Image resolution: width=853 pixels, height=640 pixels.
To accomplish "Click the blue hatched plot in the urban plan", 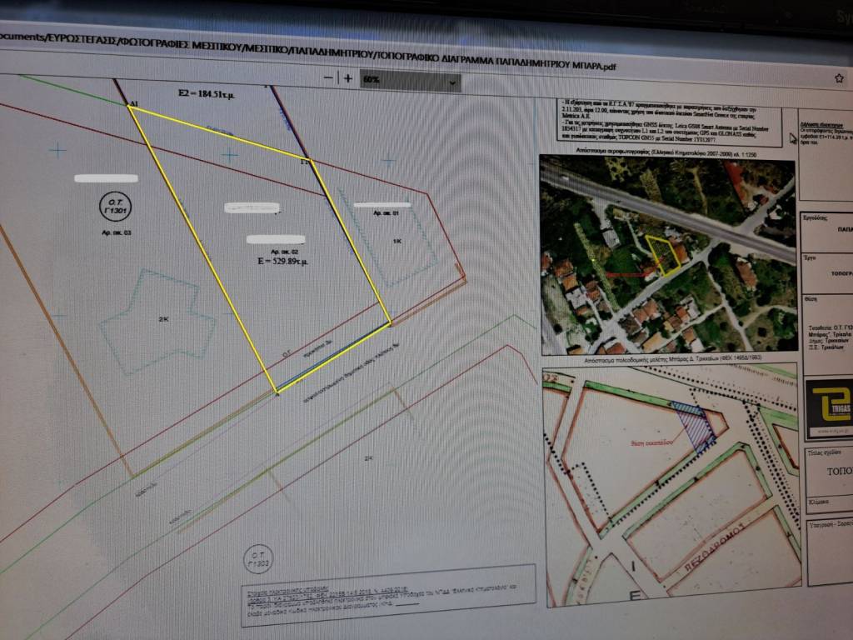I will pyautogui.click(x=693, y=425).
